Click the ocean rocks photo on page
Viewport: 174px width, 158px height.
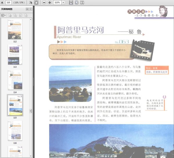(x=70, y=84)
